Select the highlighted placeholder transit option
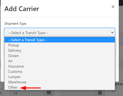Image resolution: width=123 pixels, height=96 pixels. coord(60,40)
